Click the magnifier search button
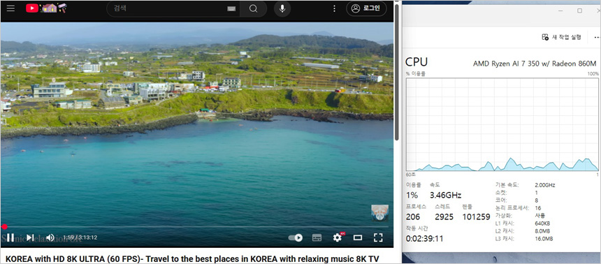The height and width of the screenshot is (264, 601). (x=254, y=9)
